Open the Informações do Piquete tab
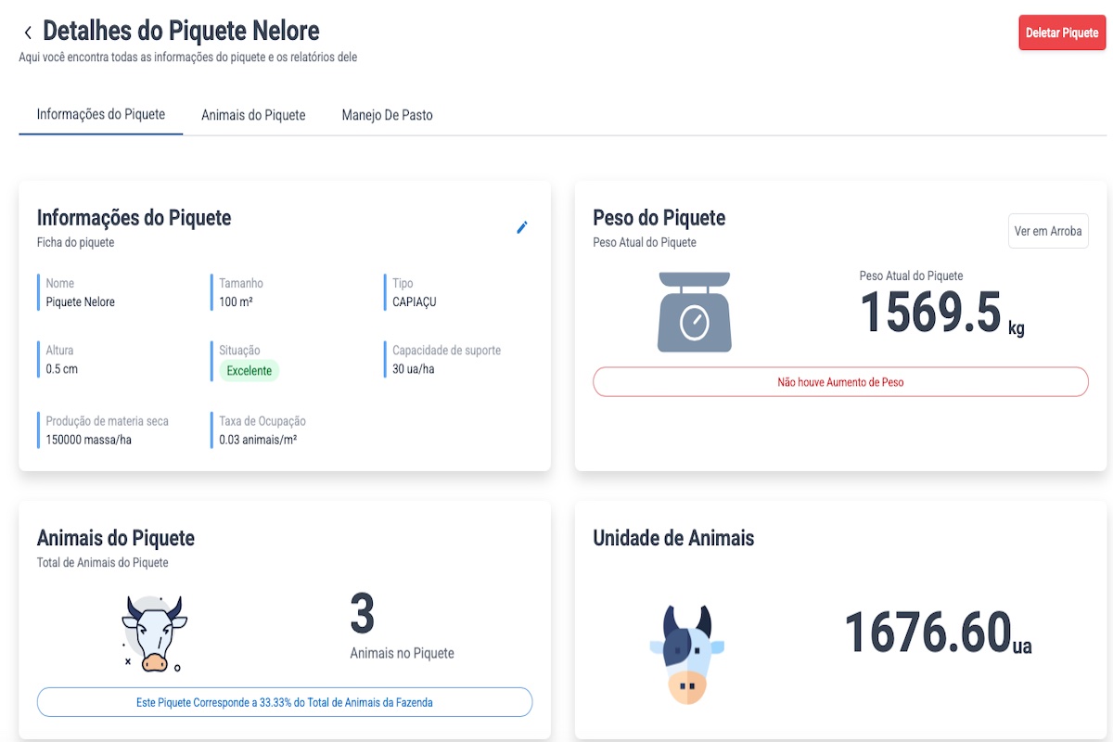Image resolution: width=1113 pixels, height=742 pixels. pos(100,115)
